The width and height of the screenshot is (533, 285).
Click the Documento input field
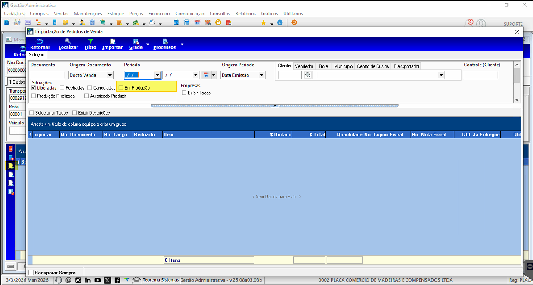coord(47,75)
